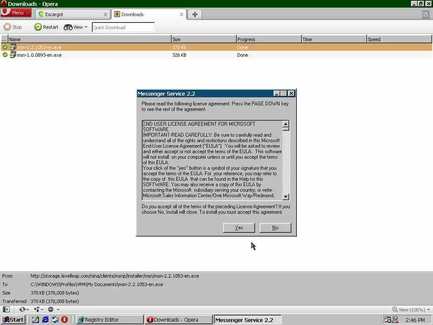This screenshot has width=433, height=325.
Task: Click the task scheduler tray icon
Action: pyautogui.click(x=387, y=320)
